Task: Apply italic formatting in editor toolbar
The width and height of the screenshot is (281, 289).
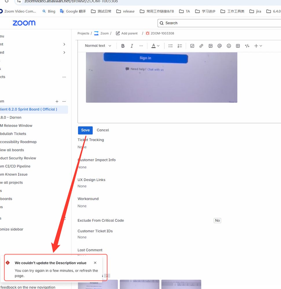Action: tap(132, 46)
